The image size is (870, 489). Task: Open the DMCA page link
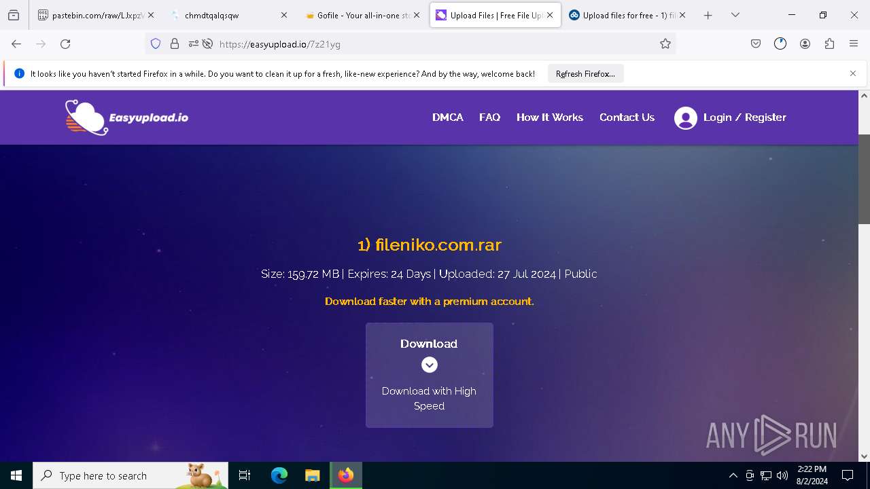[x=448, y=117]
